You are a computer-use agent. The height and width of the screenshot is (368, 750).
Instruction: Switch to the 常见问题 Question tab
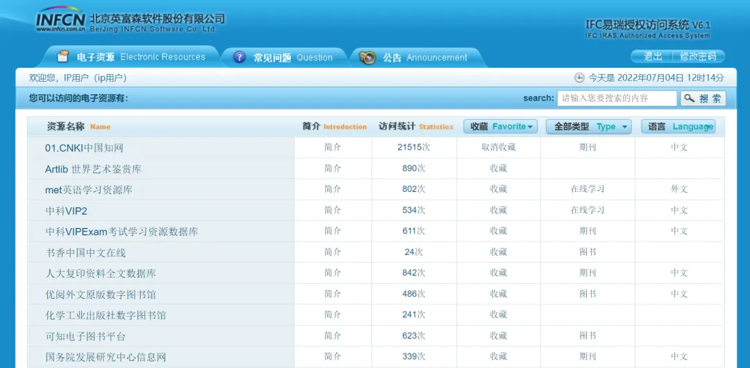pos(285,58)
